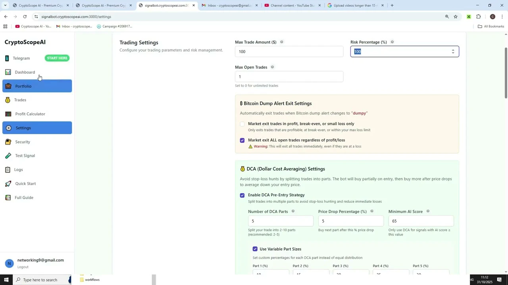Screen dimensions: 508x285
Task: Open Cryptoscope AI YouTube bookmark
Action: [33, 27]
